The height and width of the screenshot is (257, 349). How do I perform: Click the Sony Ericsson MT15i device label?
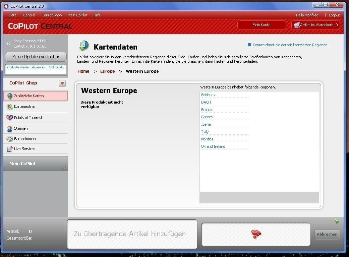tap(30, 41)
